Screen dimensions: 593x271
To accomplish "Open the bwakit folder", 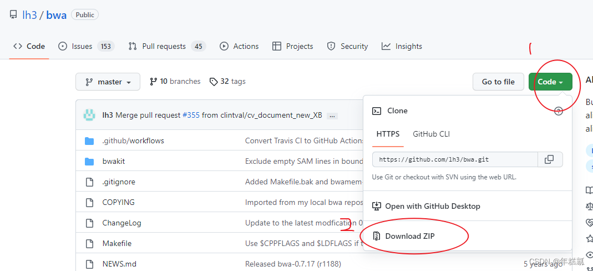I will [114, 161].
